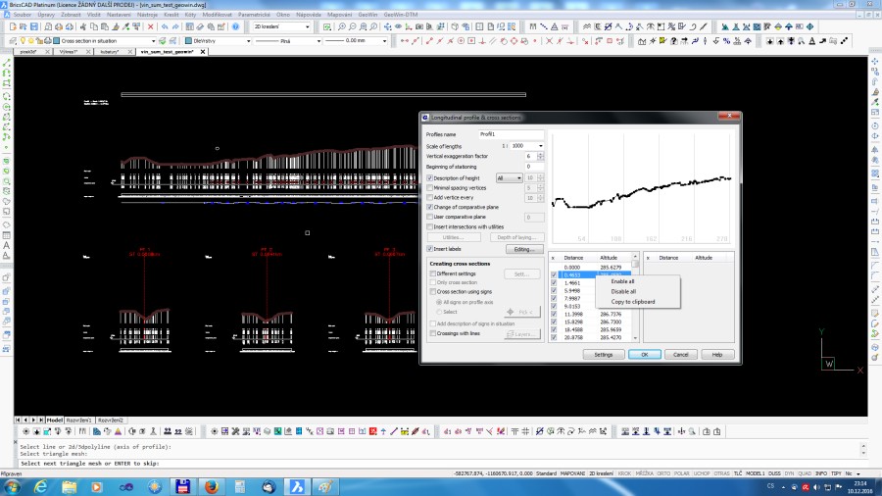Uncheck the row with distance 1.4661
Viewport: 882px width, 496px height.
[554, 283]
